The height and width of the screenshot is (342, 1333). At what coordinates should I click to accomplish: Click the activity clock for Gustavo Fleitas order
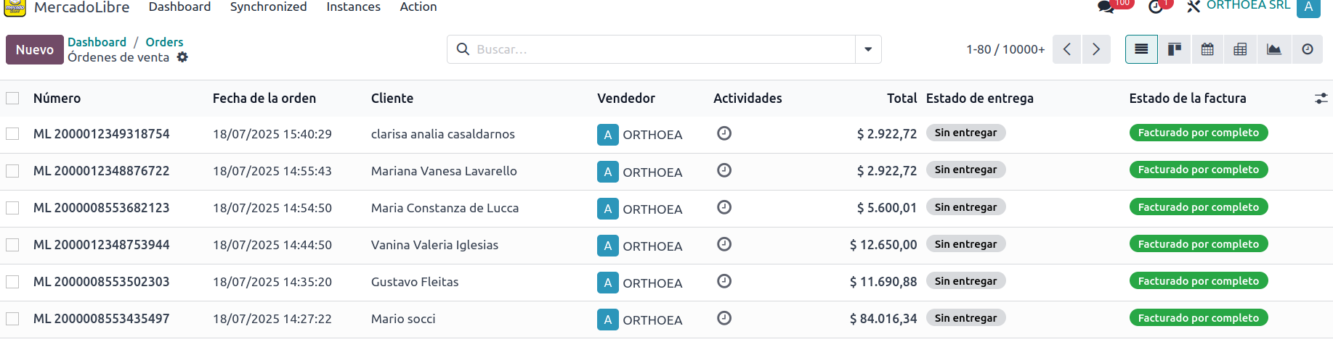click(724, 281)
